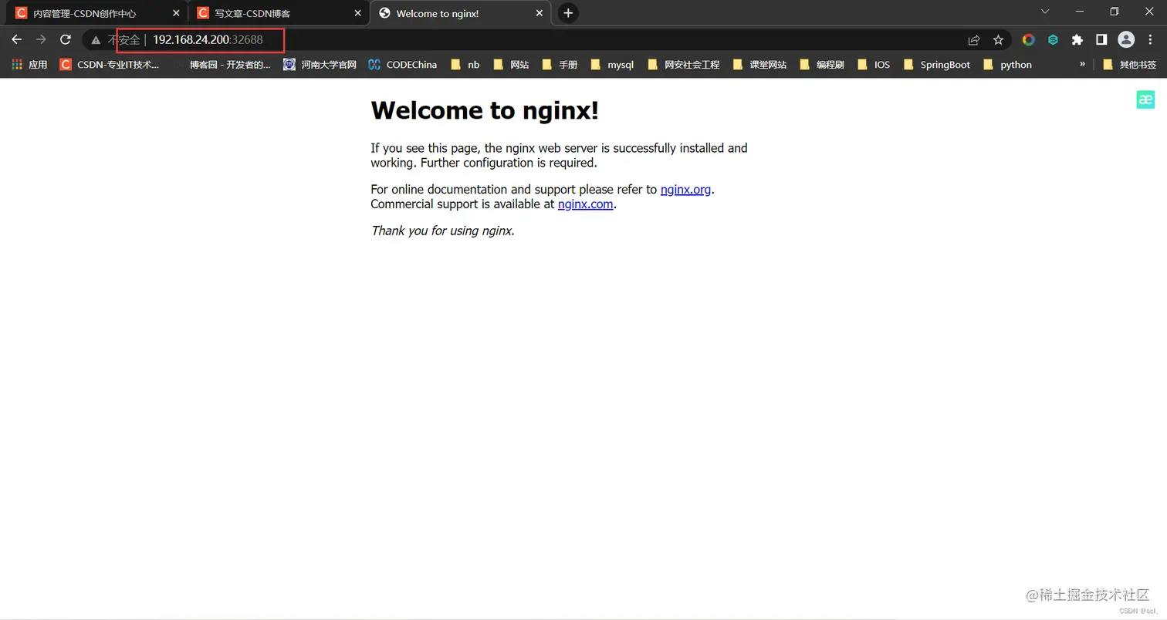
Task: Close the 写文章-CSDN博客 tab
Action: point(357,13)
